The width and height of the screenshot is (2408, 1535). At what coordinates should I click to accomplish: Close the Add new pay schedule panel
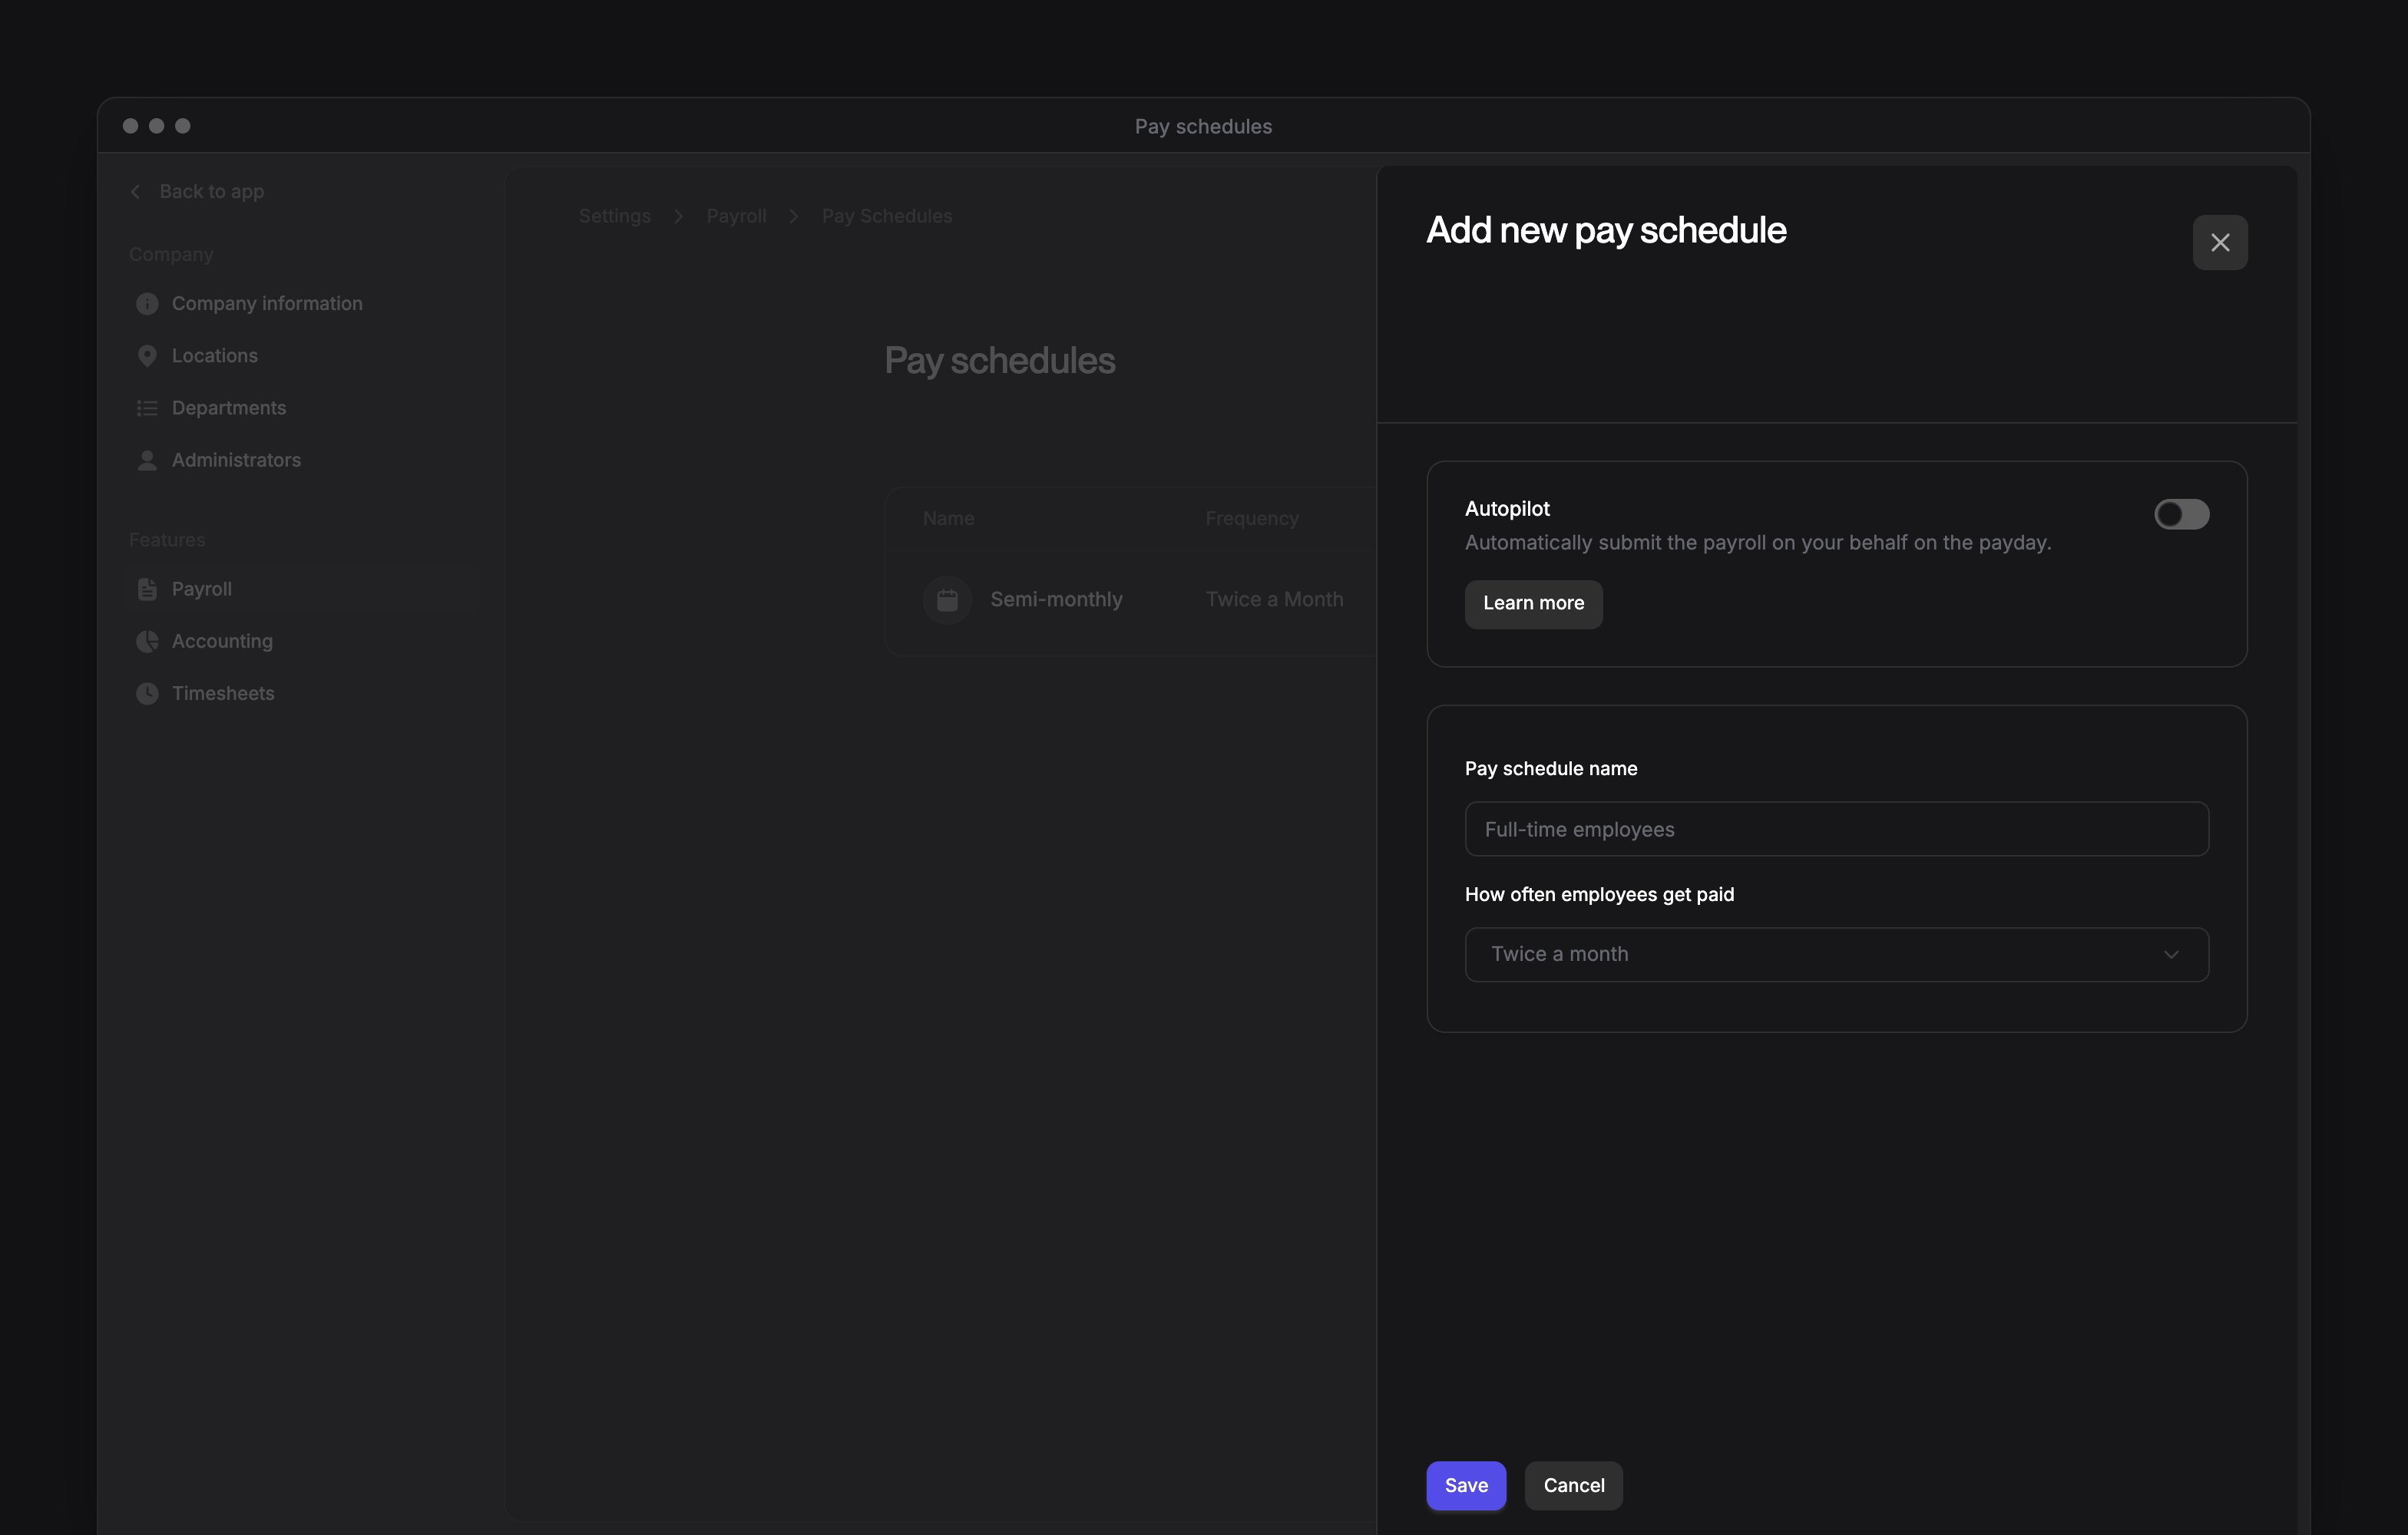[x=2220, y=243]
